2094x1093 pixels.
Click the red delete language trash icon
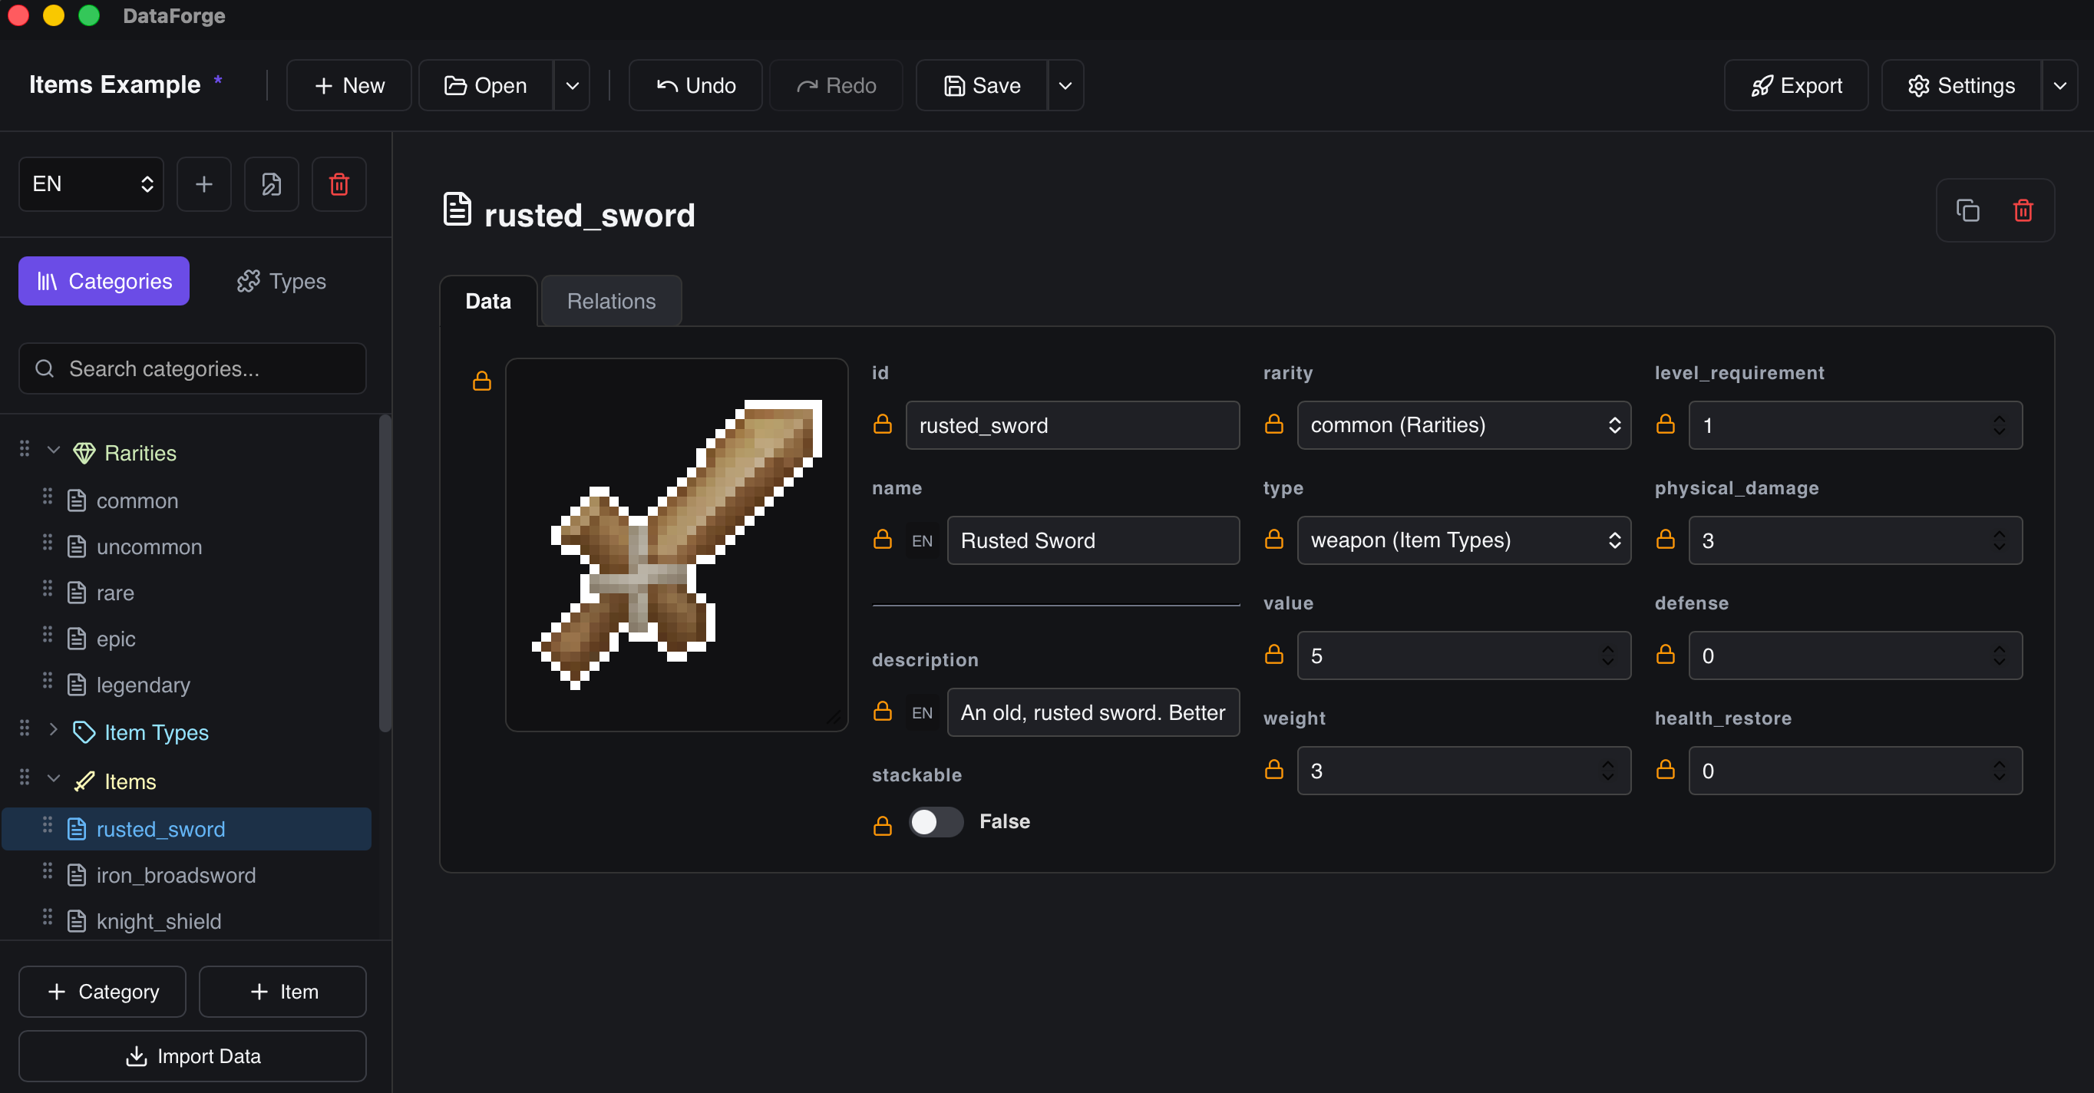339,184
